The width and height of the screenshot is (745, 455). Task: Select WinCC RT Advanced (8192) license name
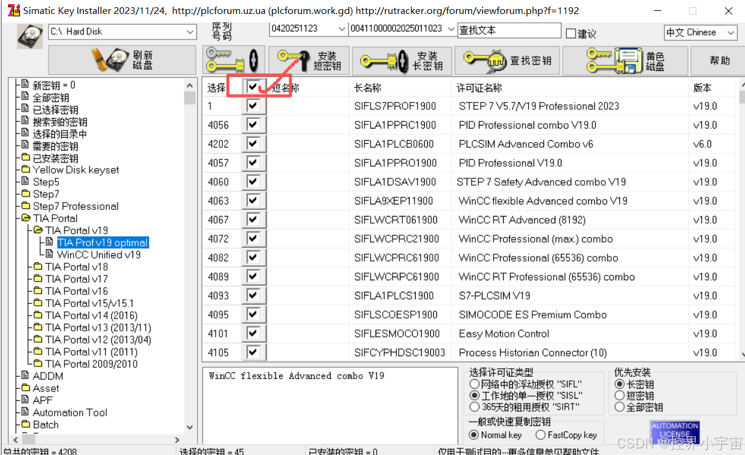point(522,220)
